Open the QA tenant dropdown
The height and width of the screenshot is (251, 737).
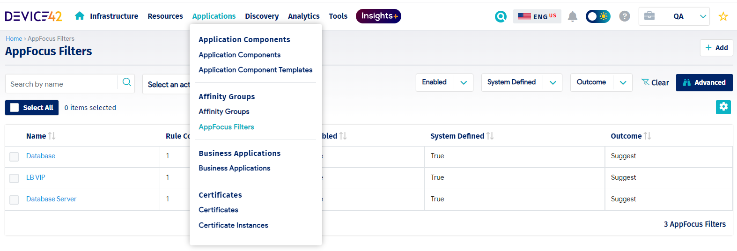click(x=674, y=16)
